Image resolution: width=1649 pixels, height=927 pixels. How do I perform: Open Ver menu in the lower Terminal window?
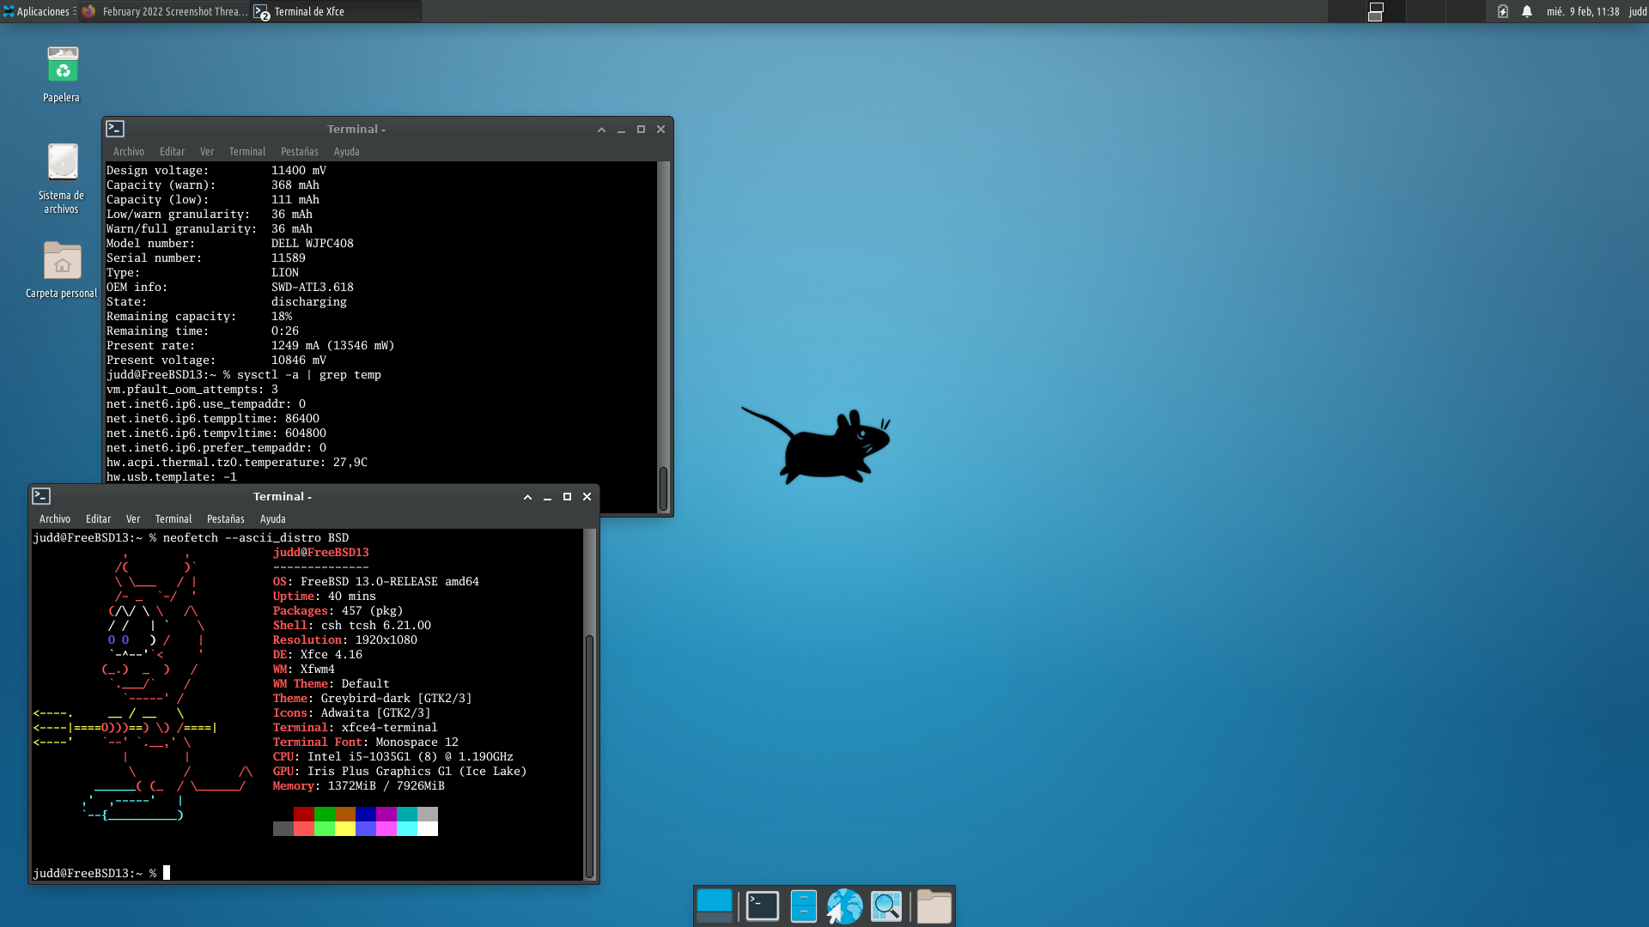tap(133, 518)
